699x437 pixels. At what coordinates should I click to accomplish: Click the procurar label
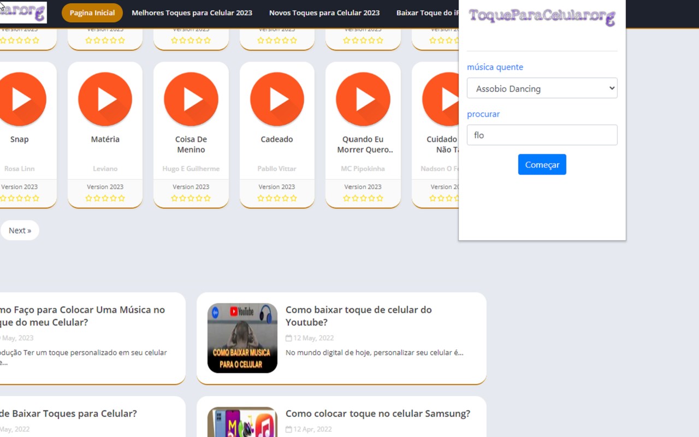(483, 114)
